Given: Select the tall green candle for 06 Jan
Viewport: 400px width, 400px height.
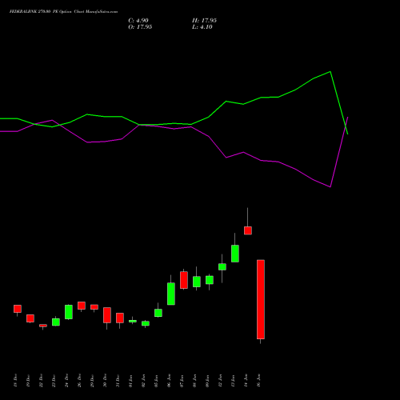Looking at the screenshot, I should point(171,294).
